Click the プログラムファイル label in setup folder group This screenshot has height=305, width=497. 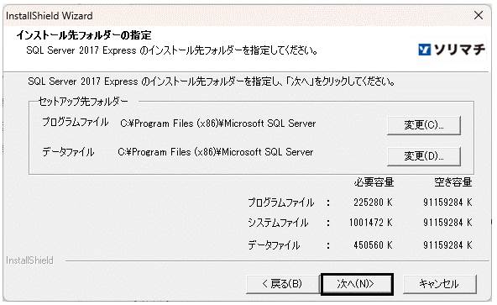point(76,122)
